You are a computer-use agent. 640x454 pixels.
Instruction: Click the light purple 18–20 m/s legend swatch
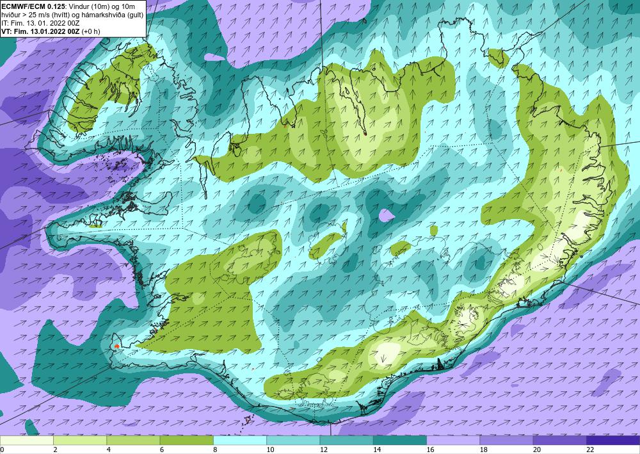506,440
